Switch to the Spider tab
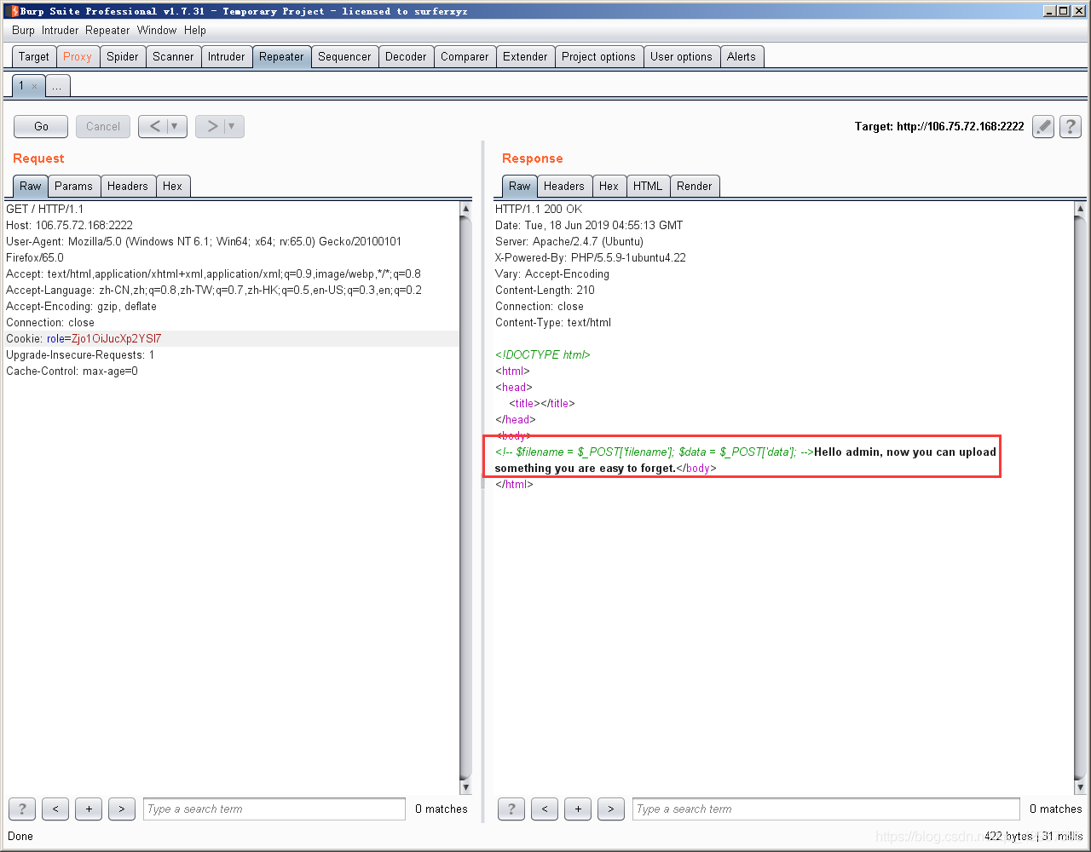The image size is (1091, 852). (123, 56)
